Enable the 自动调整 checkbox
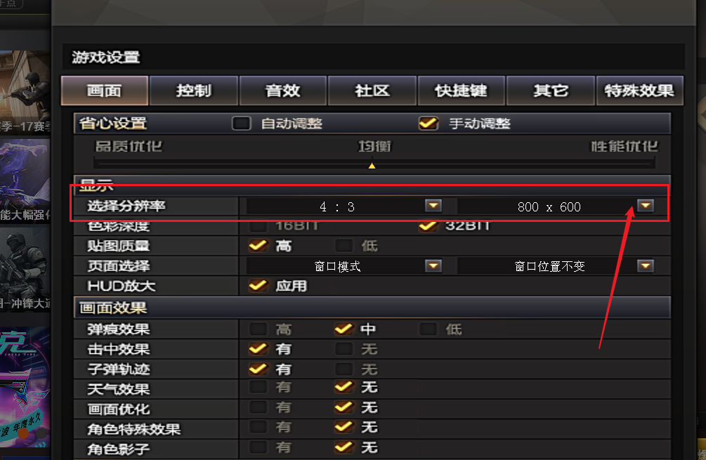Screen dimensions: 706x460 pyautogui.click(x=242, y=123)
